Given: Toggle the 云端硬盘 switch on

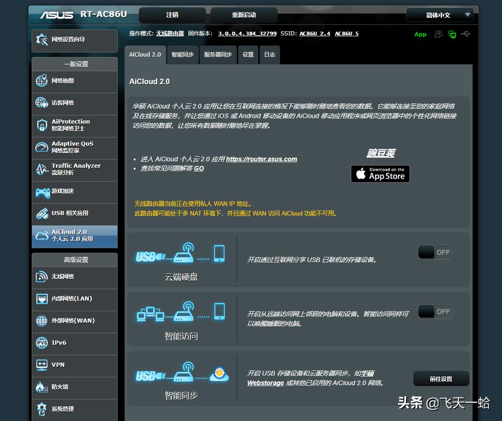Looking at the screenshot, I should tap(434, 252).
